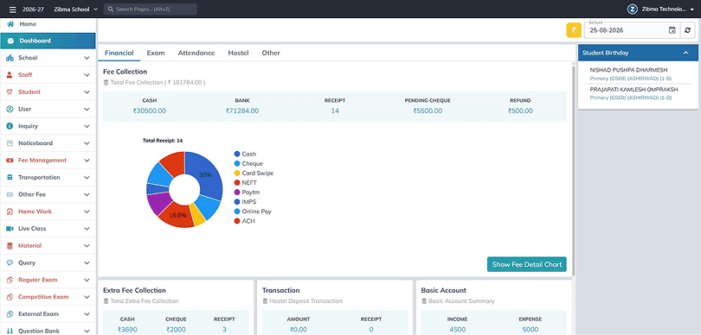Click the bank amount ₹71284.00
The image size is (701, 335).
pos(241,111)
